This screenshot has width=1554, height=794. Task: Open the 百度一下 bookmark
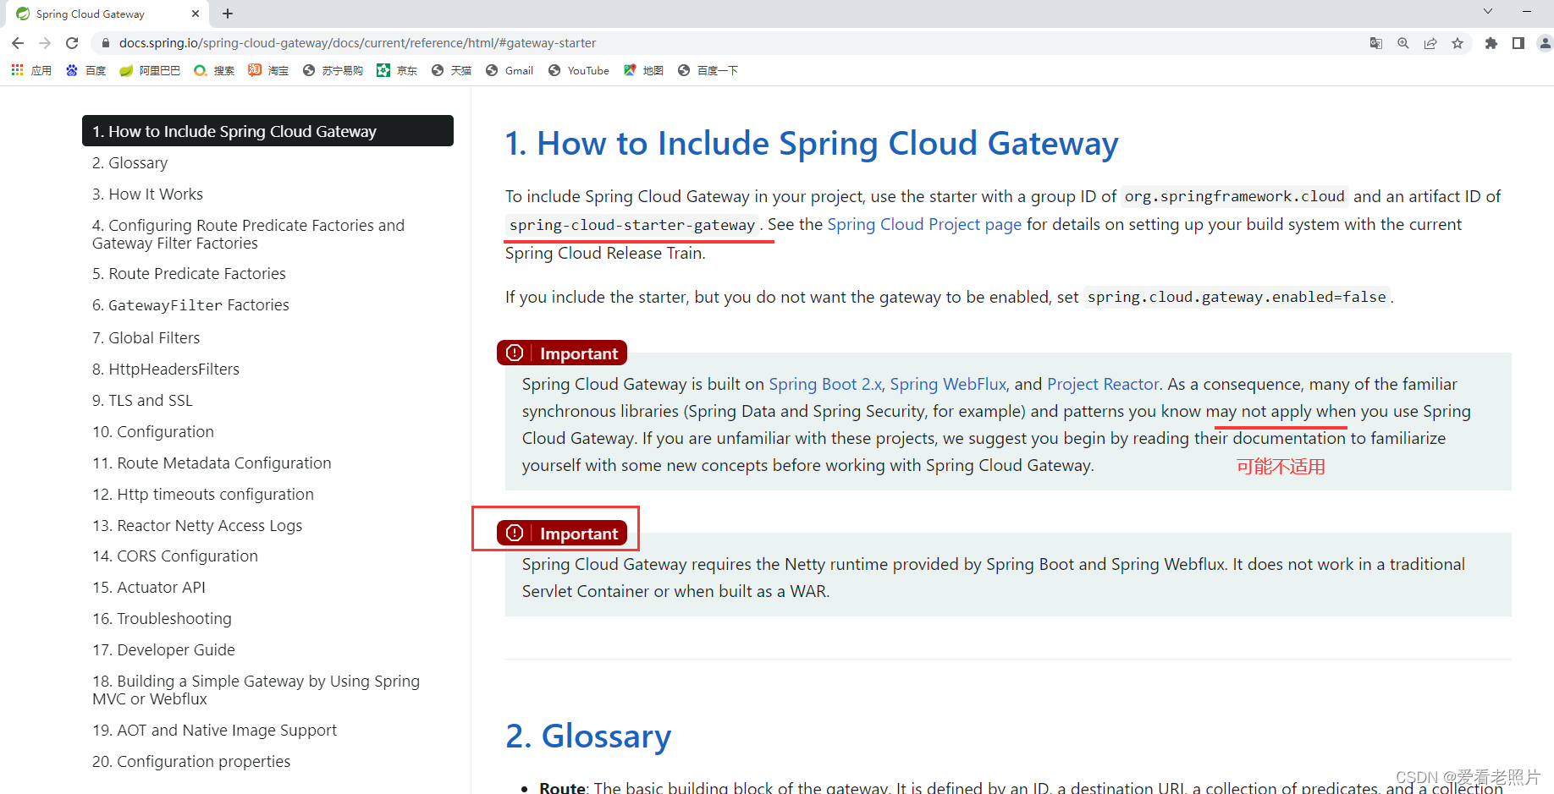tap(708, 70)
